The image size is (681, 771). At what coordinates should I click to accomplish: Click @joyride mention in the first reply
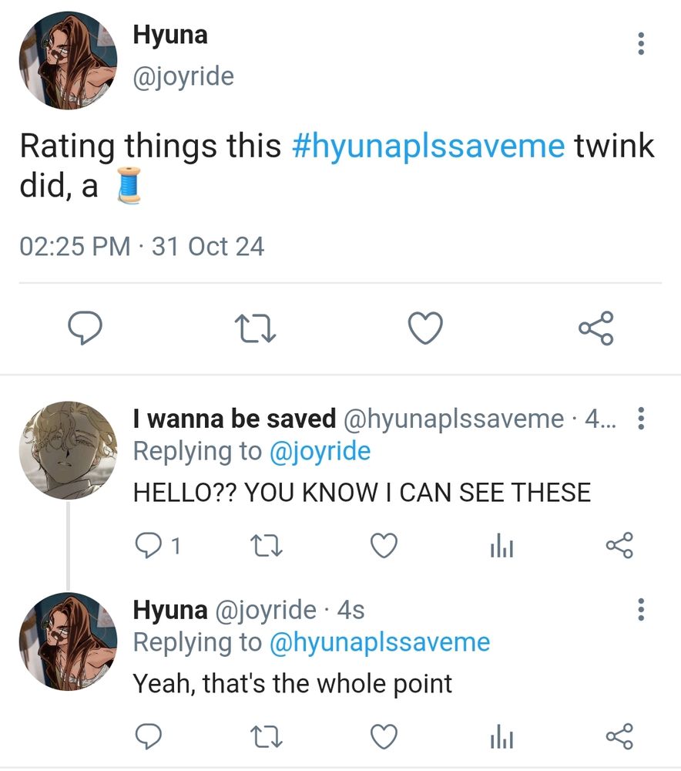[x=319, y=451]
